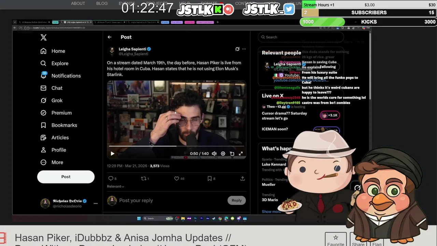Expand the More menu in sidebar
Viewport: 437px width, 246px height.
pos(52,162)
